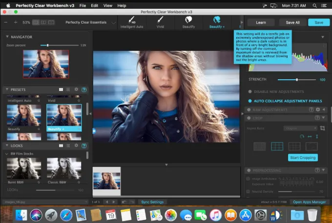This screenshot has height=223, width=332.
Task: Open the File menu
Action: 83,5
